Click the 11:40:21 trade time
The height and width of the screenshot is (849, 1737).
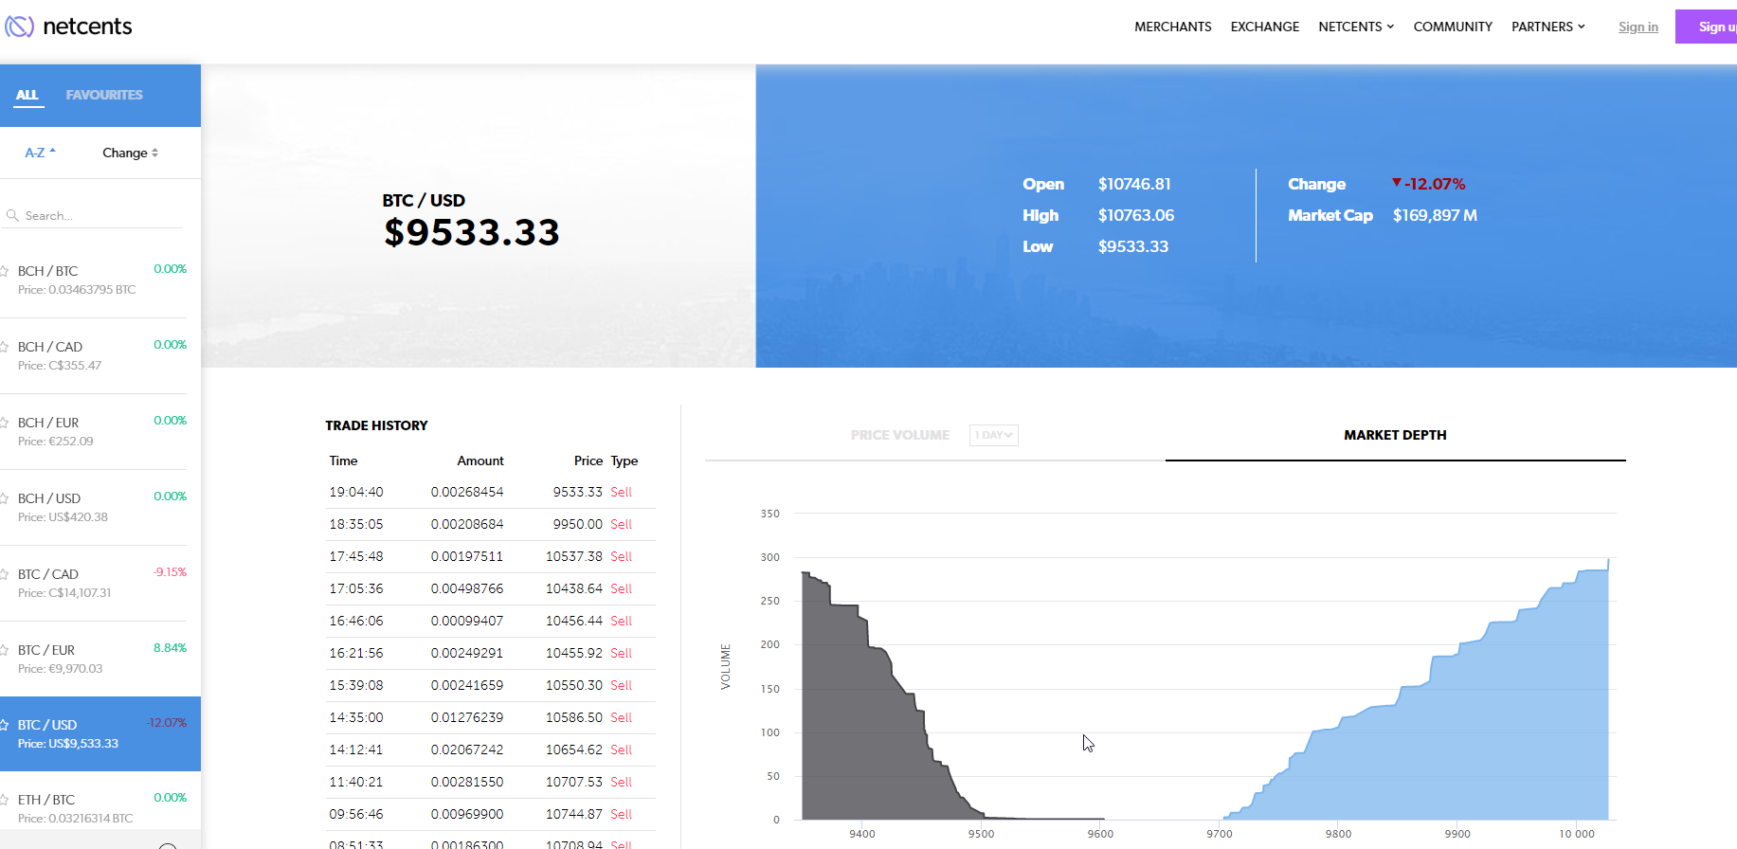(x=356, y=782)
